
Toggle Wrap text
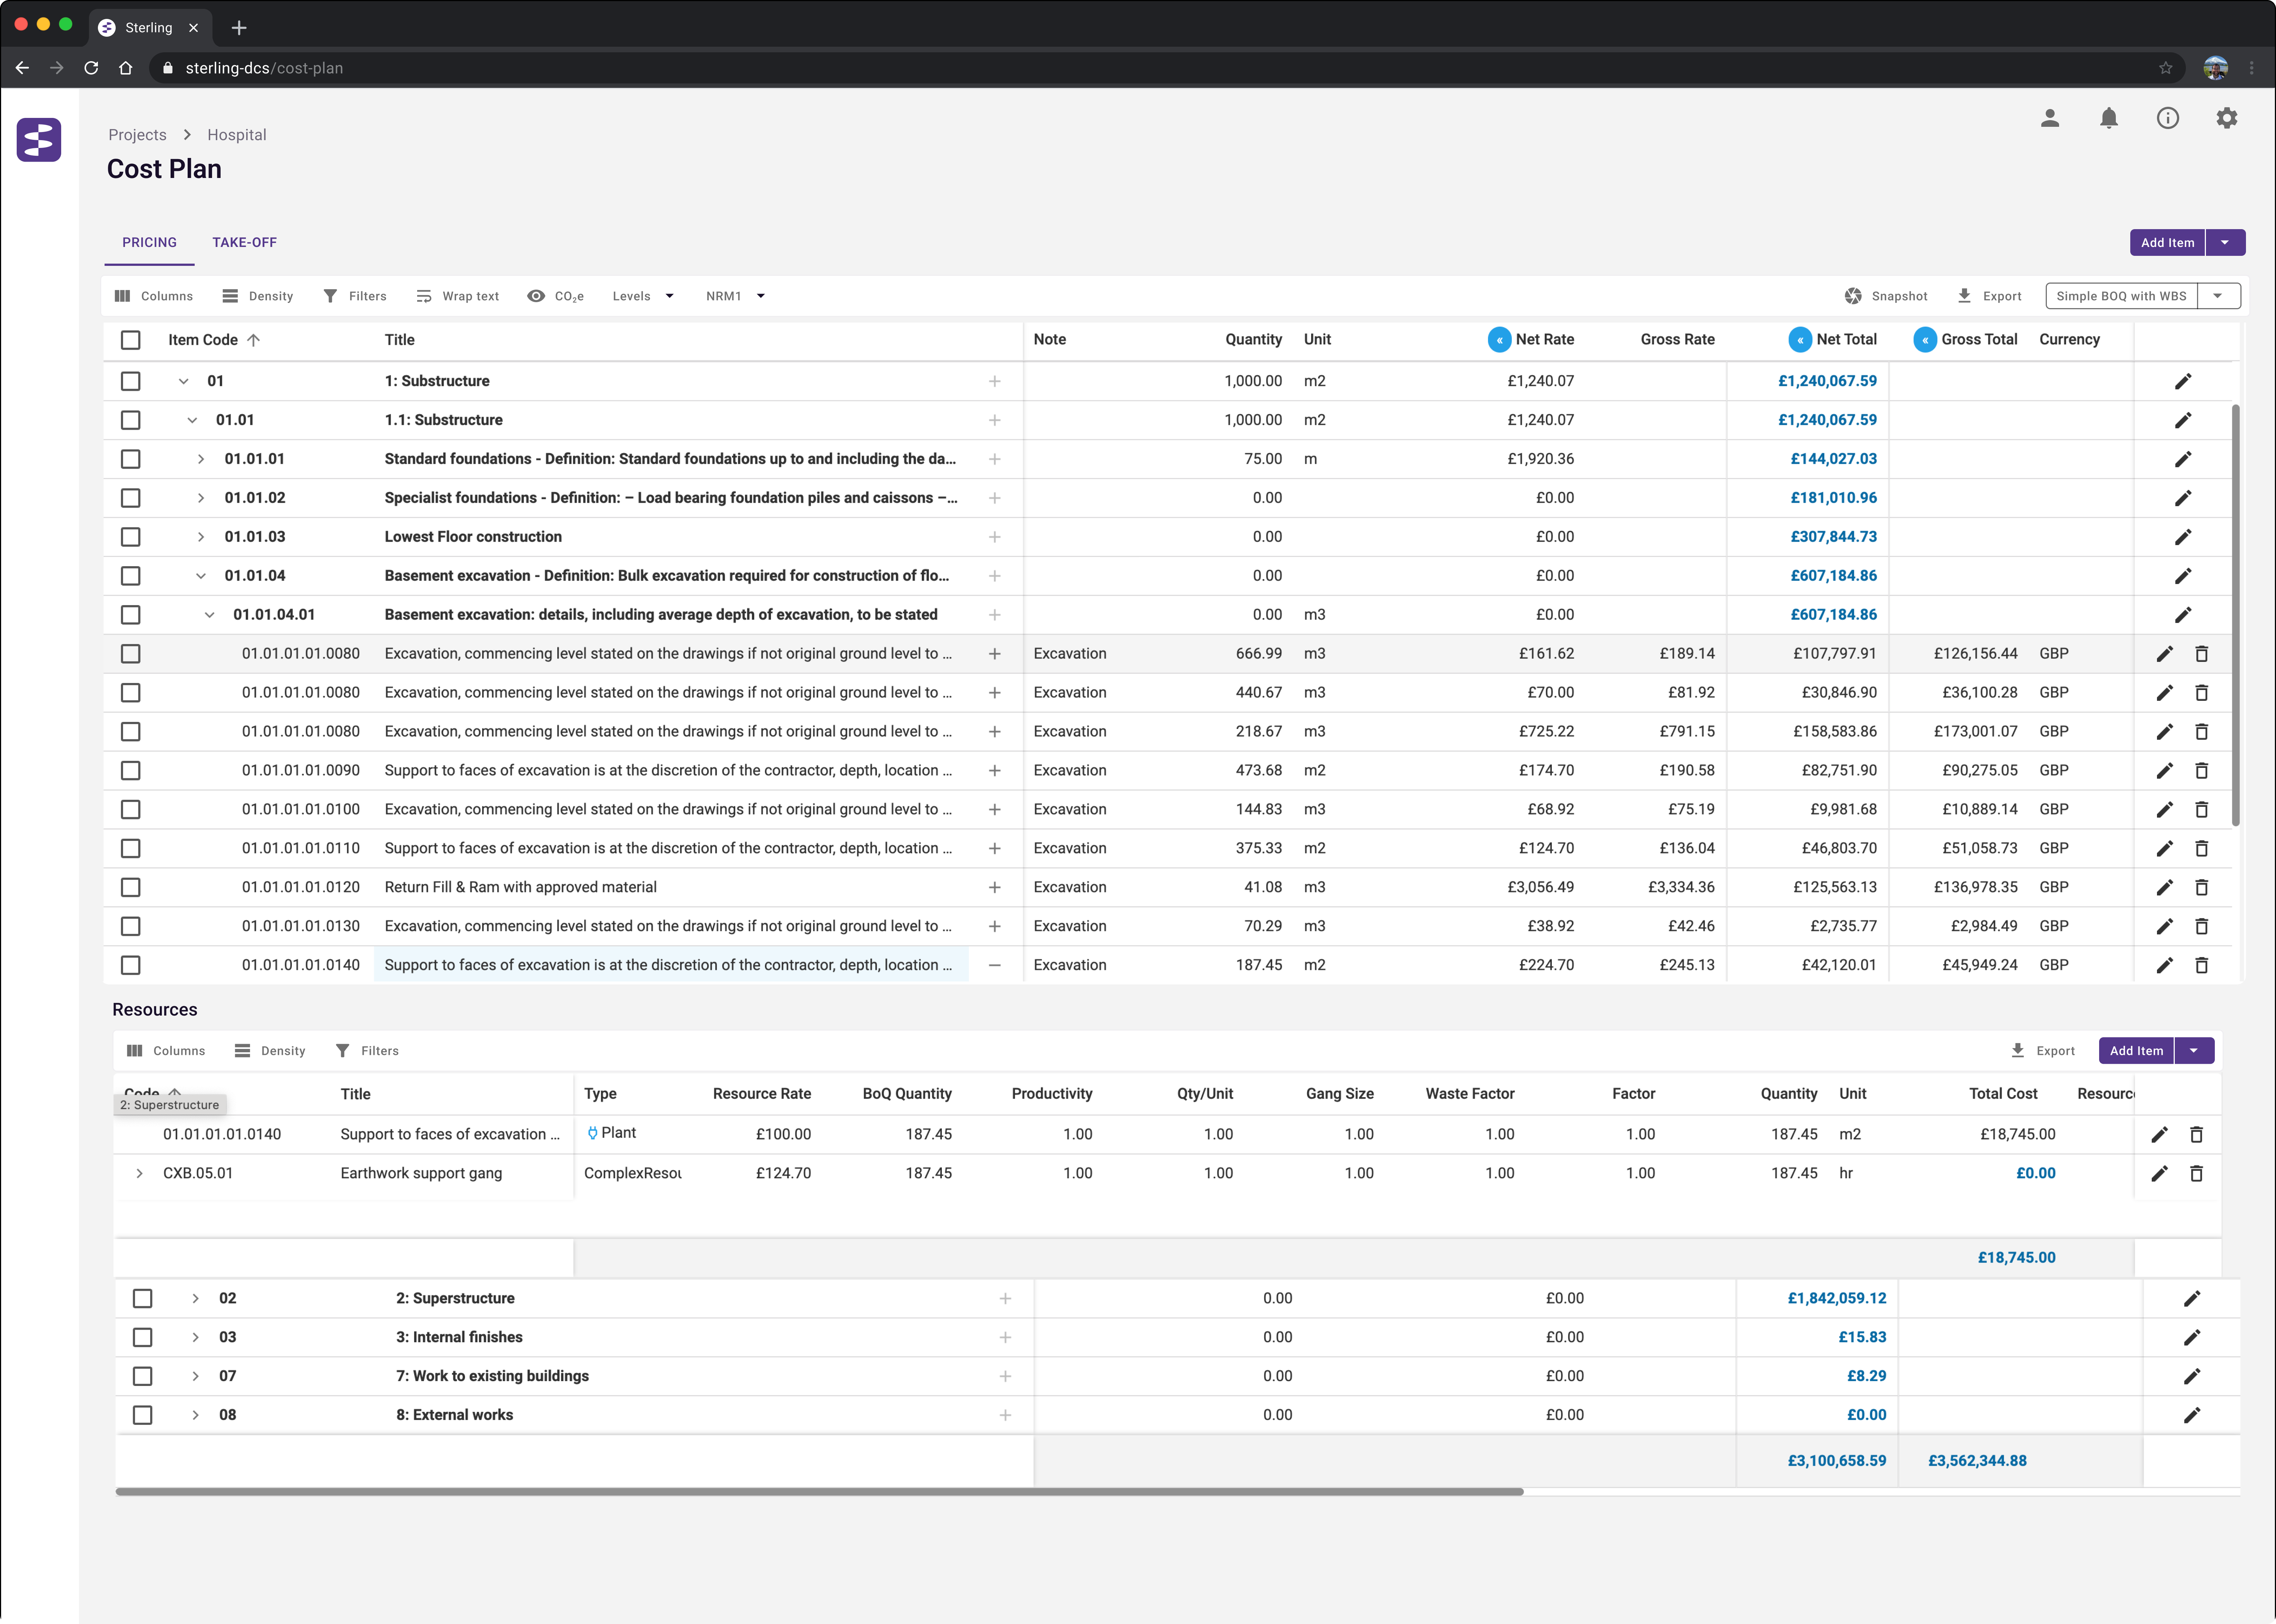458,296
